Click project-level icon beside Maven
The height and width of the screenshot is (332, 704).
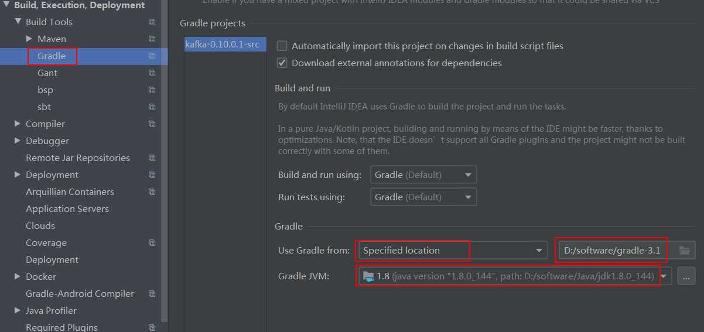(x=152, y=39)
